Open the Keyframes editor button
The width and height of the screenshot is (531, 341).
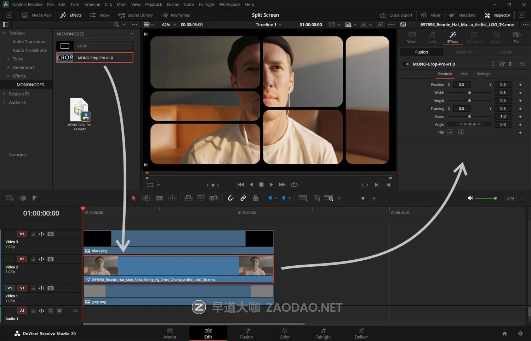pyautogui.click(x=176, y=15)
